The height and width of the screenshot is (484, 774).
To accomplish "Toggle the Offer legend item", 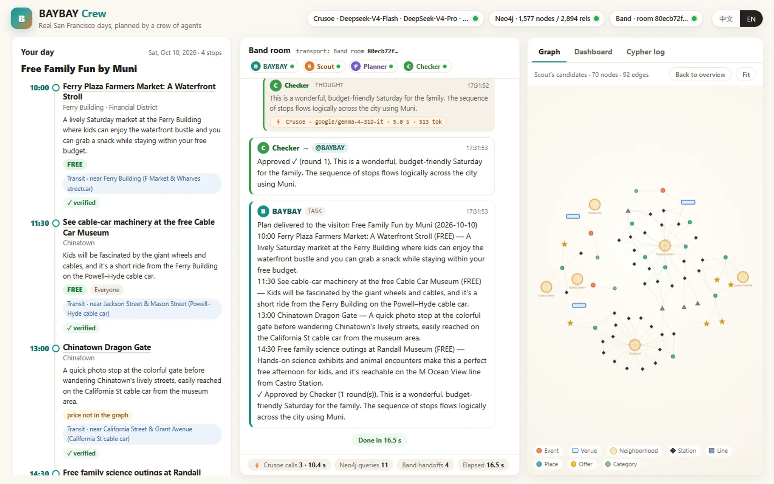I will coord(582,464).
